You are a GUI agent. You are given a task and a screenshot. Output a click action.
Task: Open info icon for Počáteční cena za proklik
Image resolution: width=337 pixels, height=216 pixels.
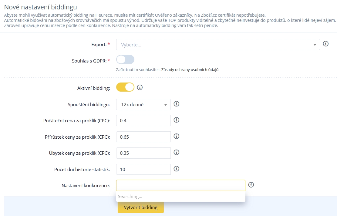tap(177, 120)
